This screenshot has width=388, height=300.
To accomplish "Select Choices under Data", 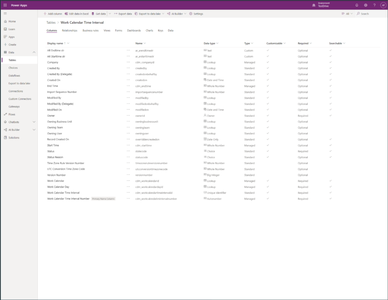I will coord(13,68).
